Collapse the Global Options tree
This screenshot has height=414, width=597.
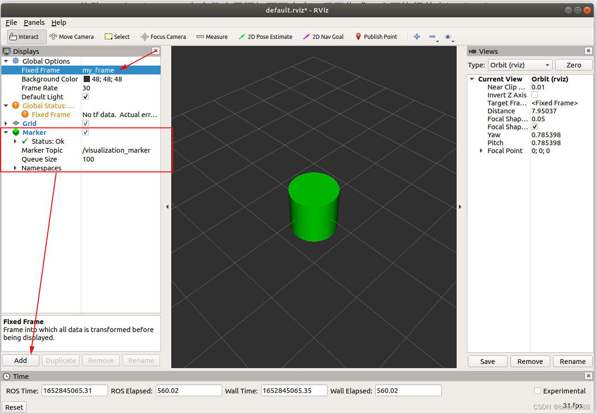pyautogui.click(x=6, y=61)
